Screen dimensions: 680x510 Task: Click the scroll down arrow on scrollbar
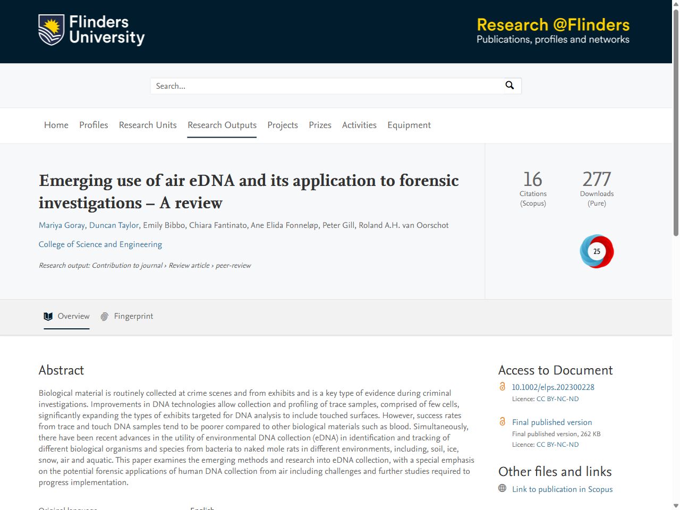pos(676,505)
